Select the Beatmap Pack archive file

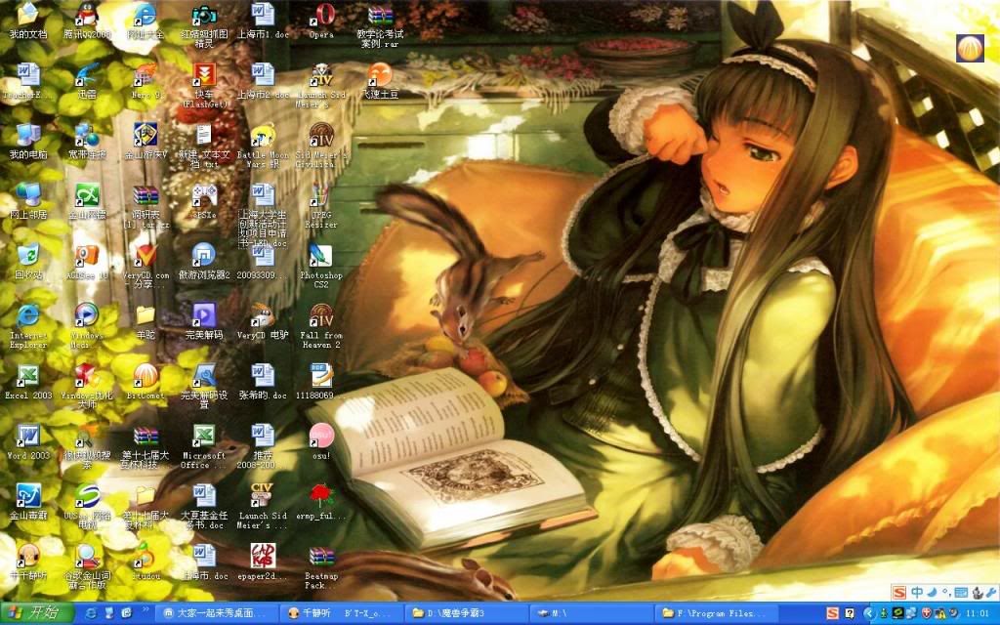tap(321, 558)
